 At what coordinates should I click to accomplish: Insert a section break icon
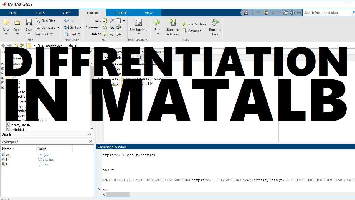[105, 21]
